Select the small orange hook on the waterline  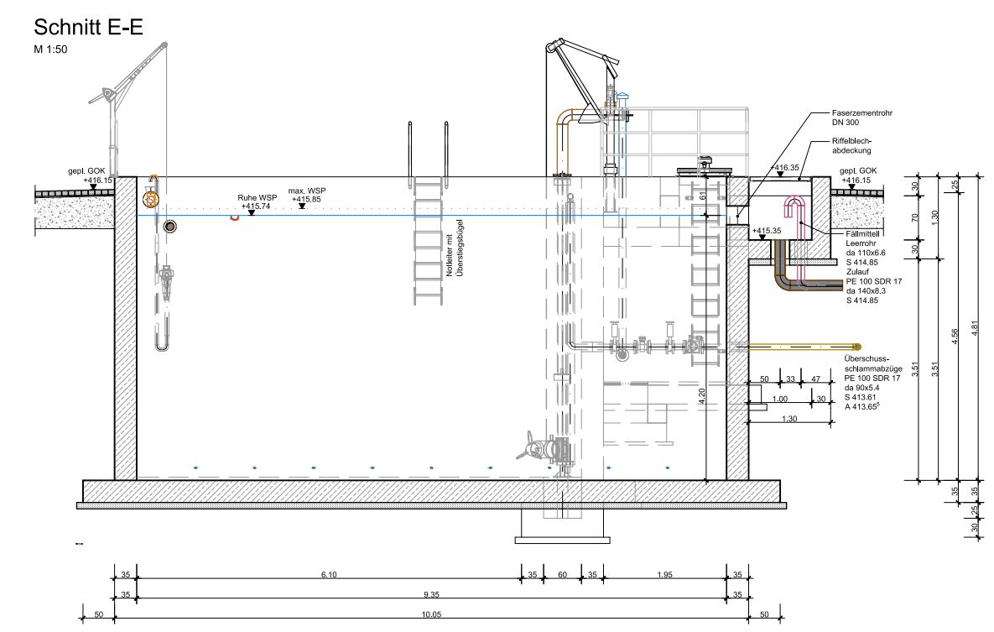pyautogui.click(x=237, y=217)
